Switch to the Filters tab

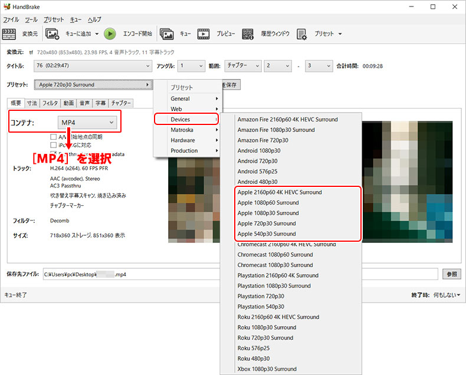50,103
